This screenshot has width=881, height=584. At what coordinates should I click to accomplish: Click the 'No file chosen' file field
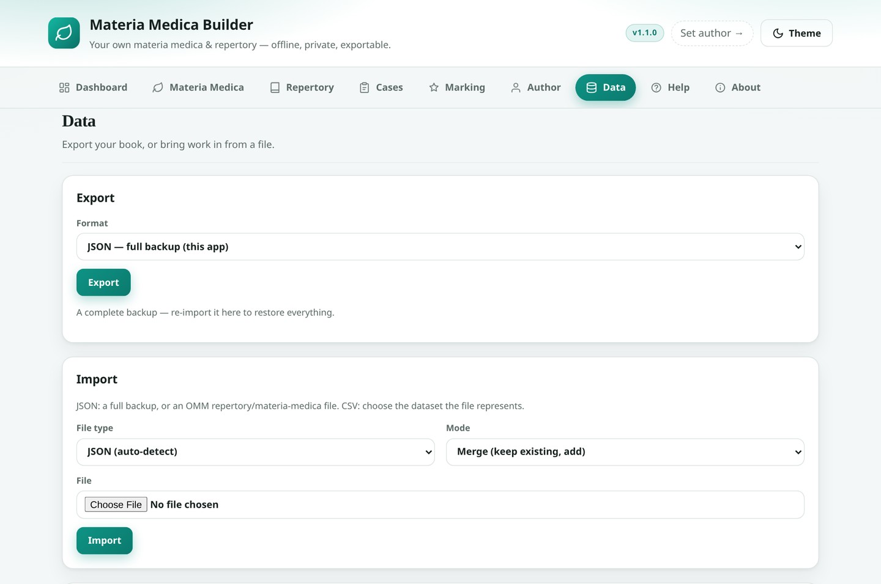[x=441, y=505]
